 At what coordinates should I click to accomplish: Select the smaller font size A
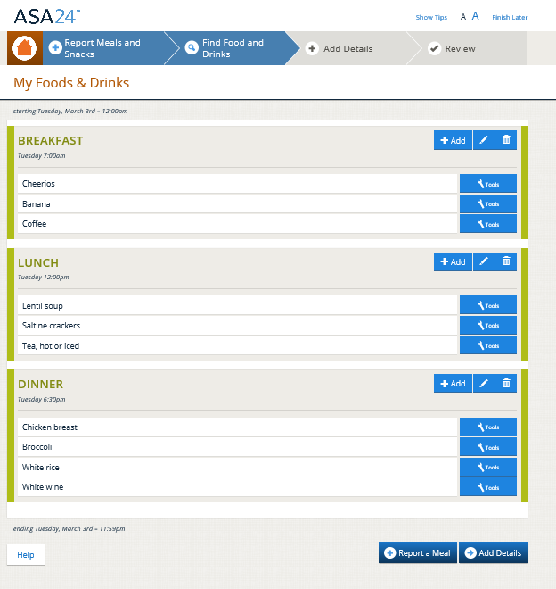462,17
